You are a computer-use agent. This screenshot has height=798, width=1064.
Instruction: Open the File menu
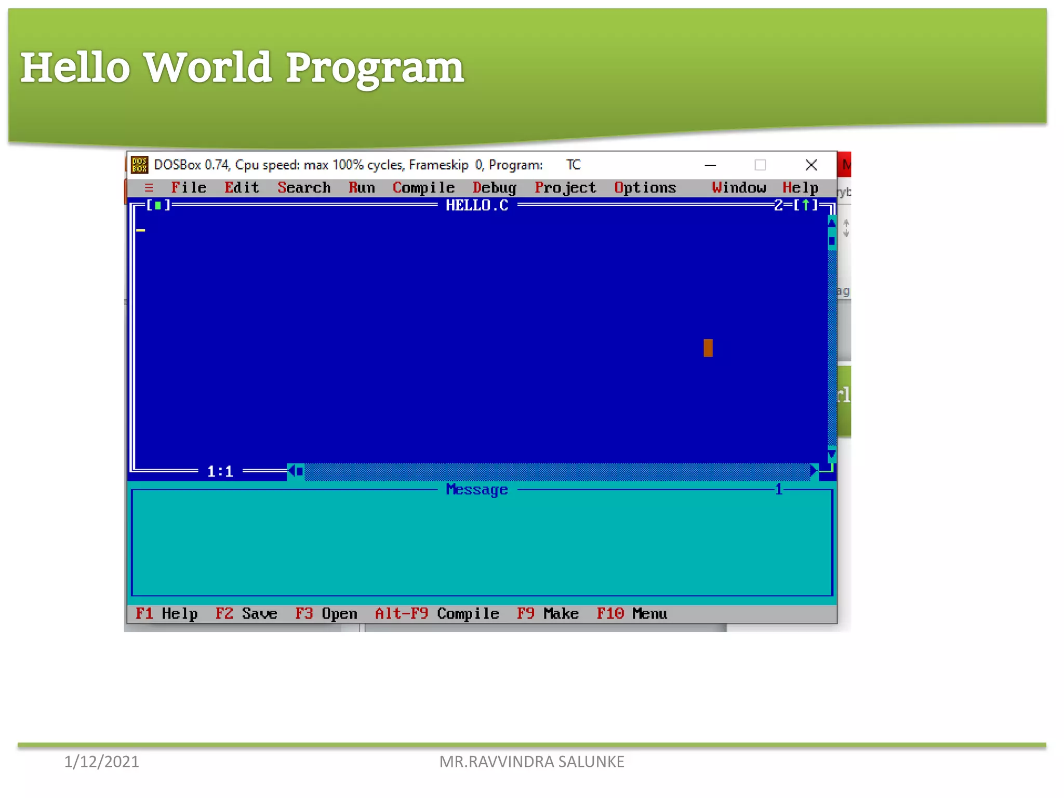click(x=189, y=188)
